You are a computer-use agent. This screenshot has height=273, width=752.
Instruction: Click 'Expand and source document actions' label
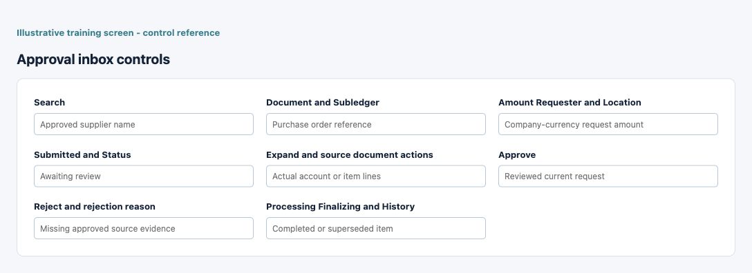point(349,155)
